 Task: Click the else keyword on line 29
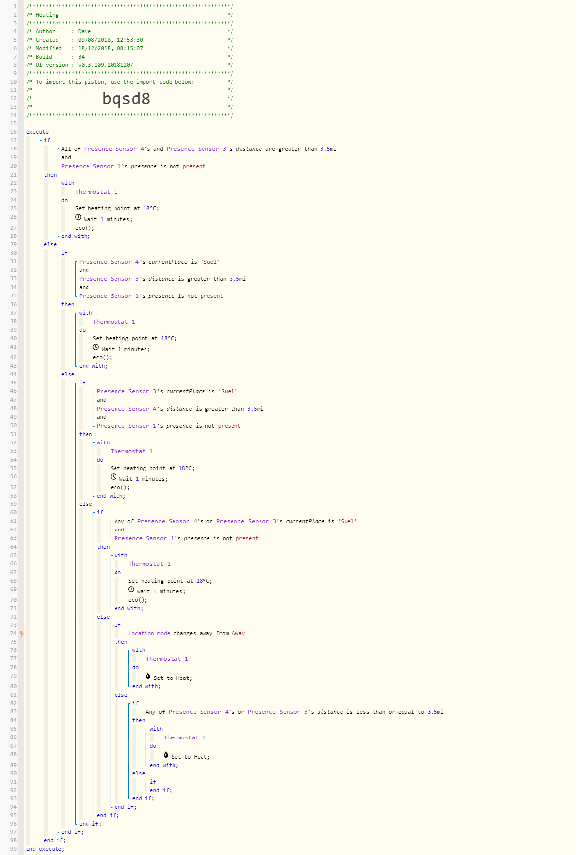pos(50,244)
